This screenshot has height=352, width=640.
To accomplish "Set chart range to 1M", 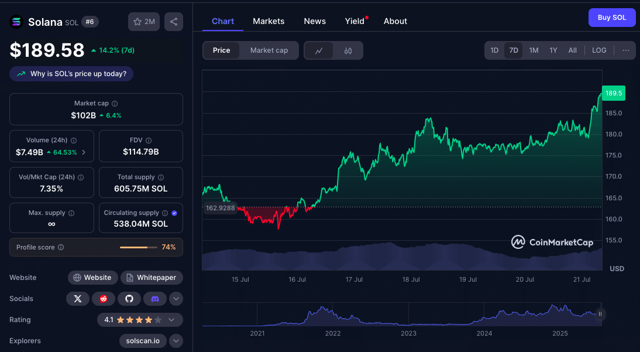I will pos(534,50).
